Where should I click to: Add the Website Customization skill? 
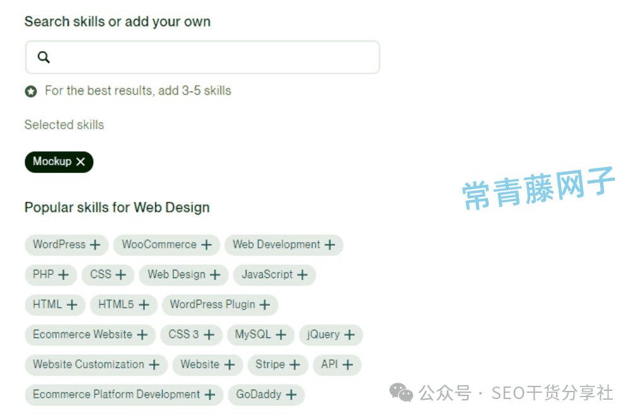click(x=96, y=364)
